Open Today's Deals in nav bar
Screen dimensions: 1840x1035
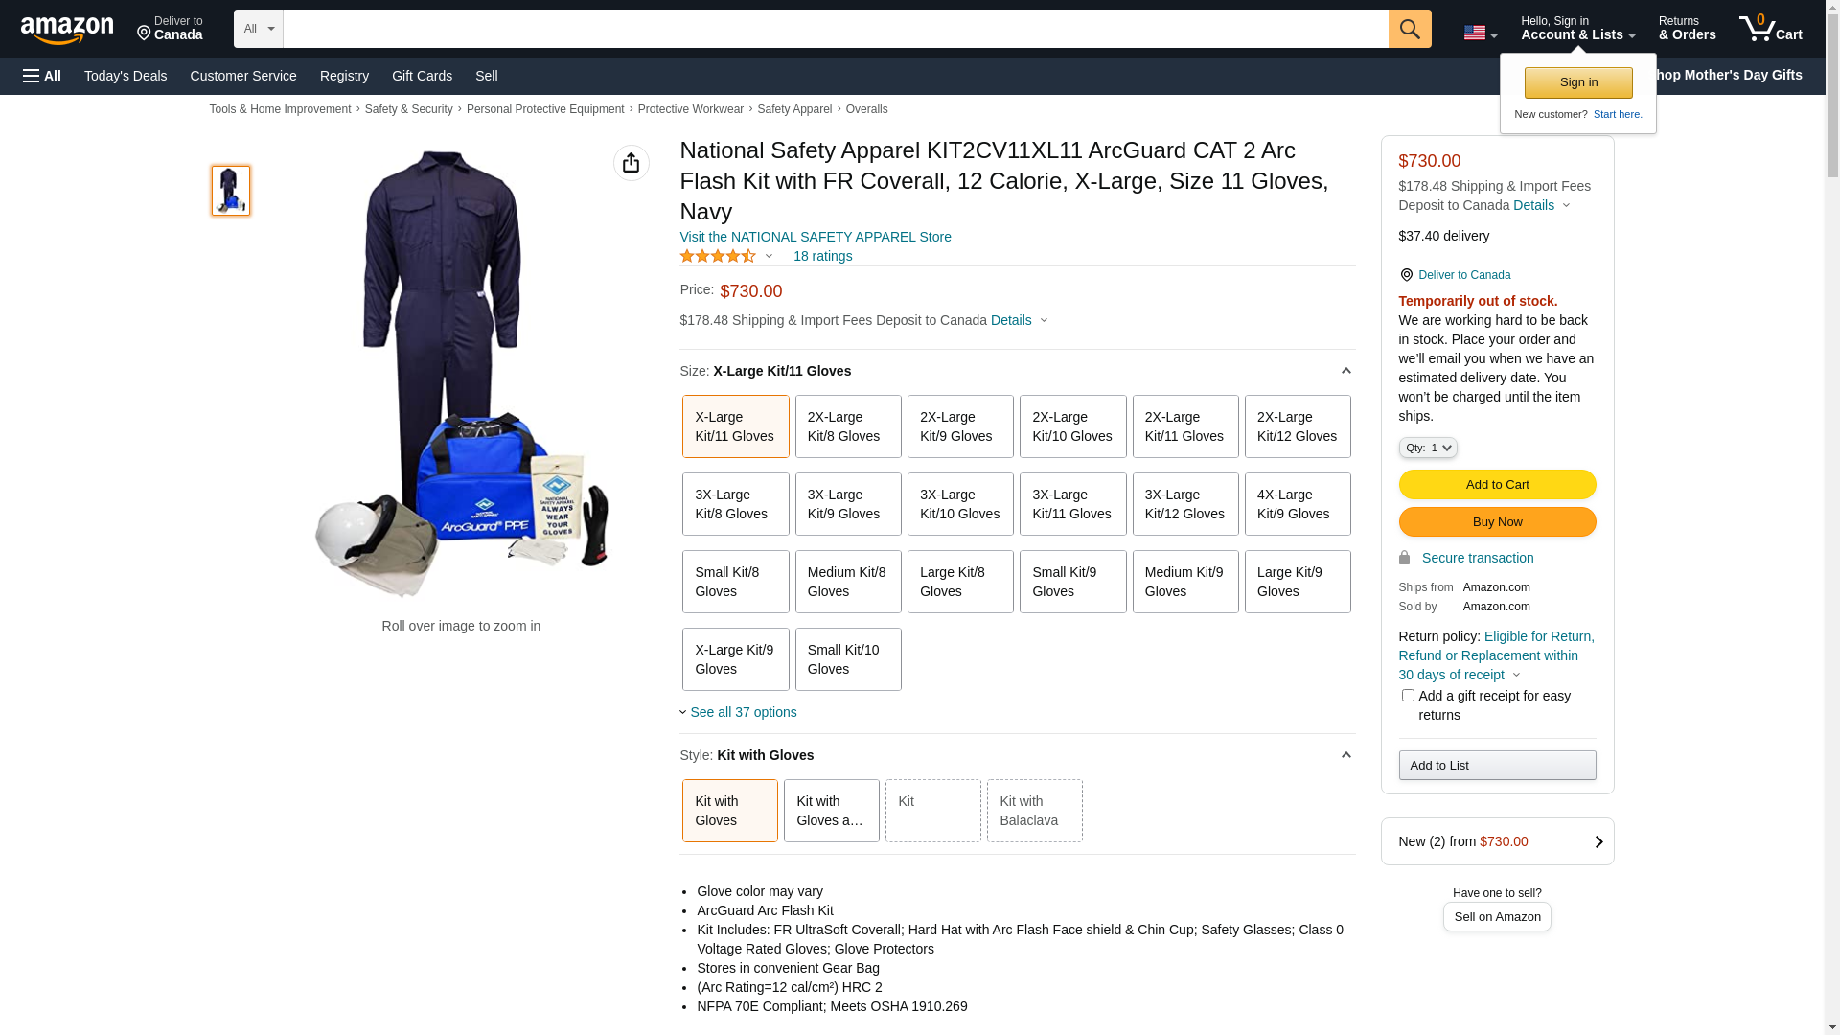point(126,76)
